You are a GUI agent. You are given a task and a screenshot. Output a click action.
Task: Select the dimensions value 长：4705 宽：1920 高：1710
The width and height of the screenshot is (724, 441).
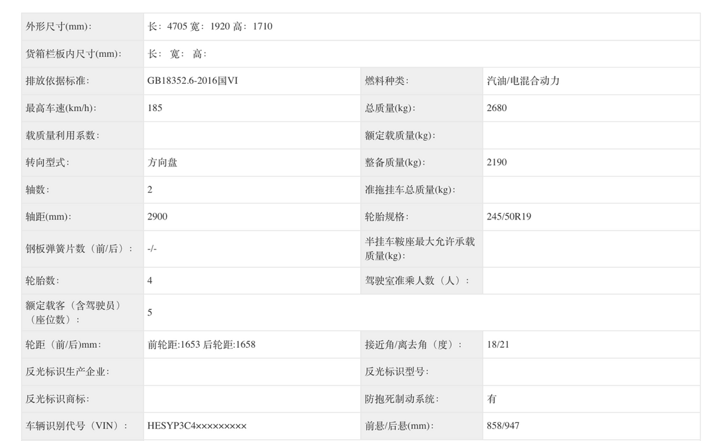point(210,27)
